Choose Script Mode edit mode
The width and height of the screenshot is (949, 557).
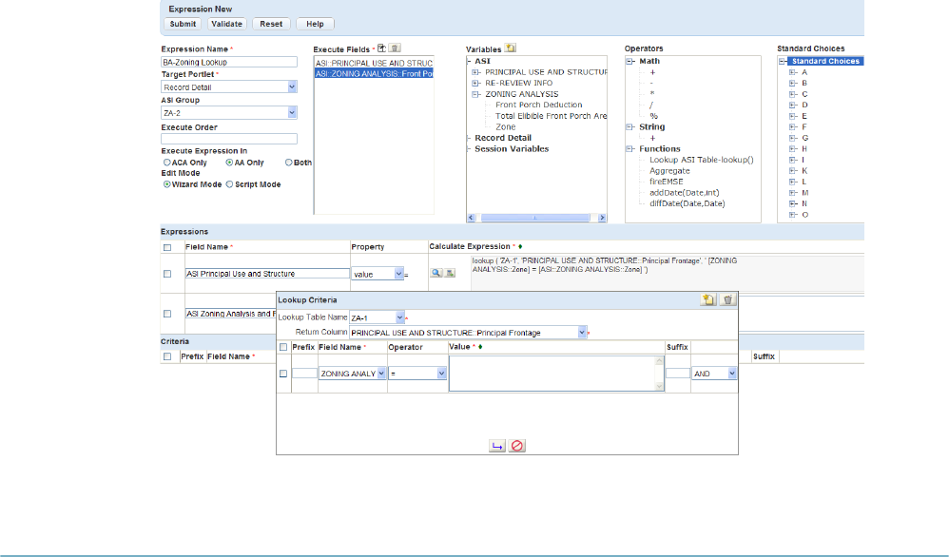click(x=229, y=184)
